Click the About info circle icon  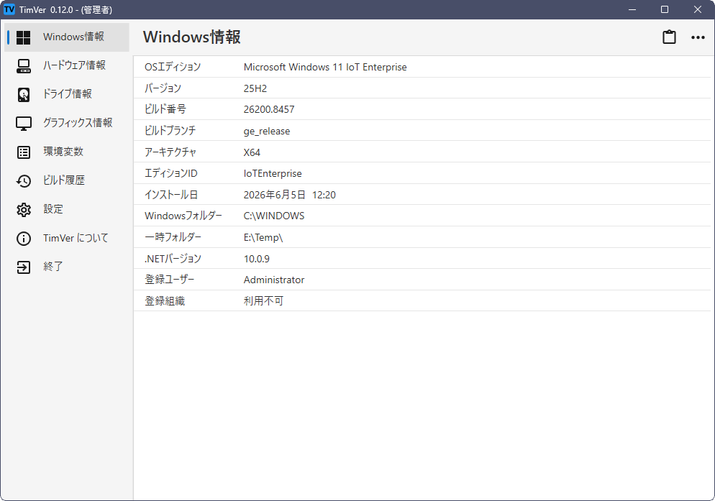23,239
